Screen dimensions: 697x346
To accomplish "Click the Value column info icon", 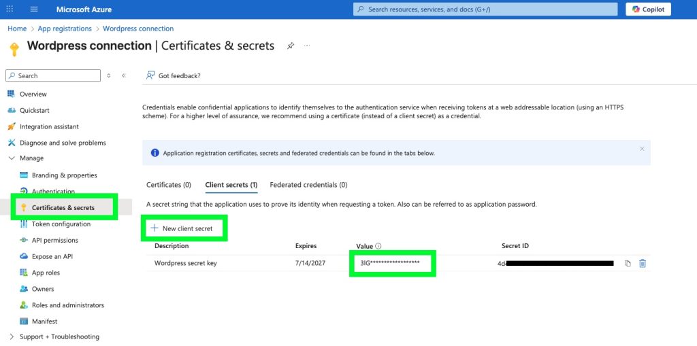I will pyautogui.click(x=378, y=246).
